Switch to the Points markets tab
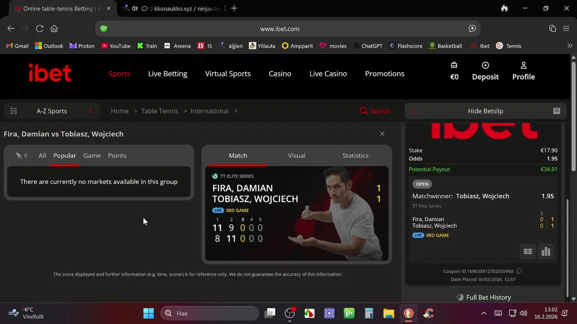This screenshot has height=324, width=577. [117, 156]
